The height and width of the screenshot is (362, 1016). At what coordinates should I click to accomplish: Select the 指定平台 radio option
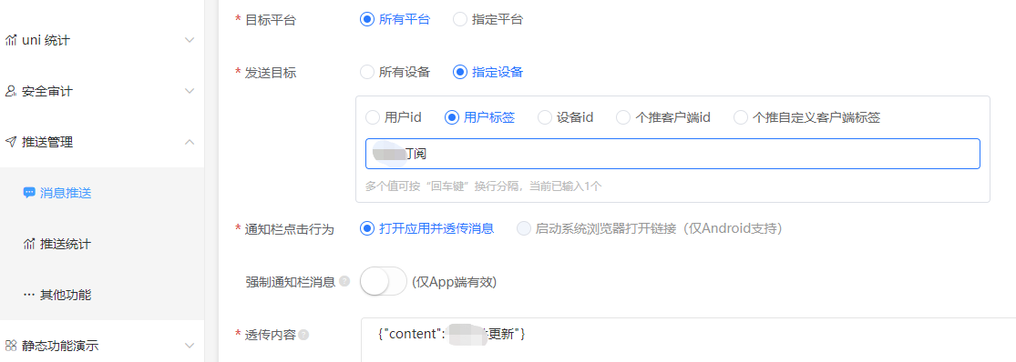[459, 19]
